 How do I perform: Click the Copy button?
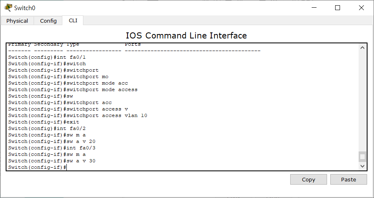308,179
